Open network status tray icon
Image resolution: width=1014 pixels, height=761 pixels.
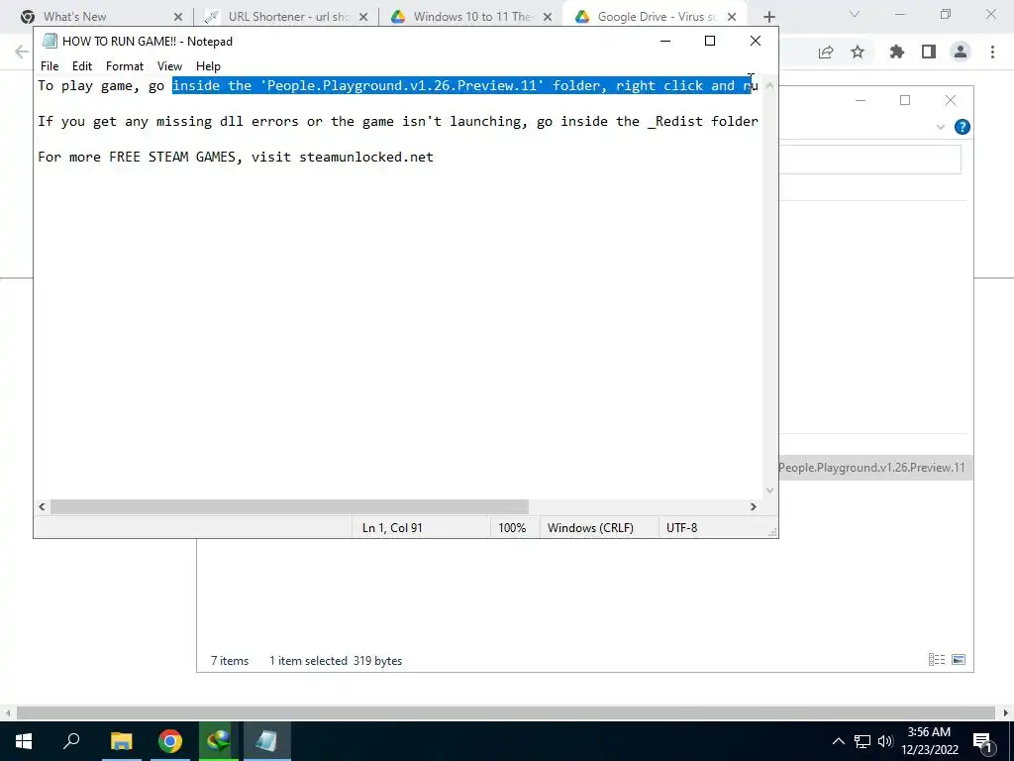coord(862,741)
